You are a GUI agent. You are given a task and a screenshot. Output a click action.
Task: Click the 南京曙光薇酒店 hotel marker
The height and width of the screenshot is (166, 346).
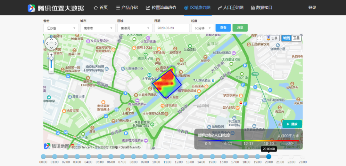(x=146, y=140)
